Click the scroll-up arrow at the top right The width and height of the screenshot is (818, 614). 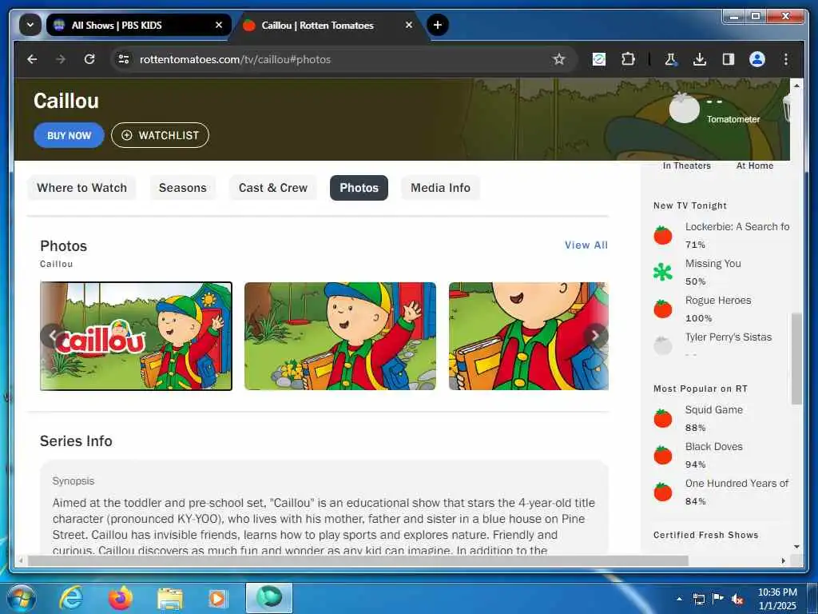coord(796,85)
